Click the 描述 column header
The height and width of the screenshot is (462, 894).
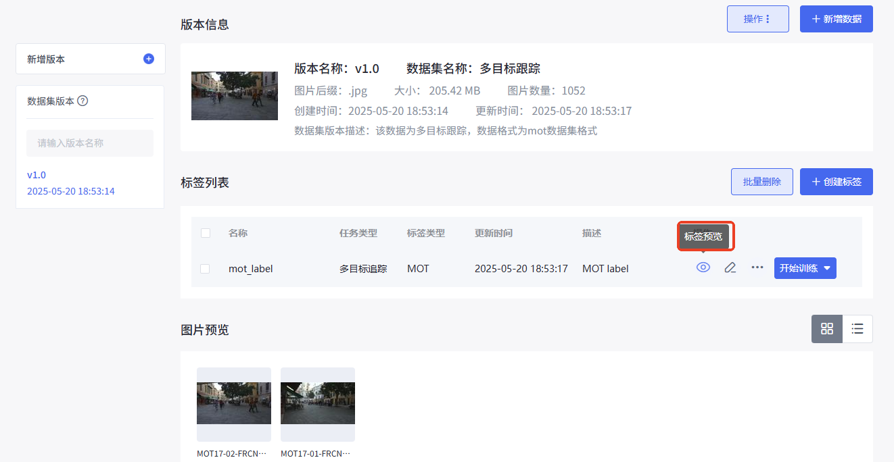pos(592,233)
